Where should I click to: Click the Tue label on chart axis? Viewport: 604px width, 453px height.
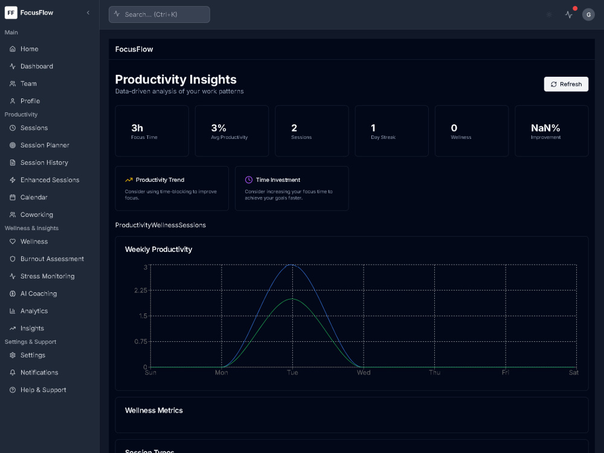[x=292, y=373]
